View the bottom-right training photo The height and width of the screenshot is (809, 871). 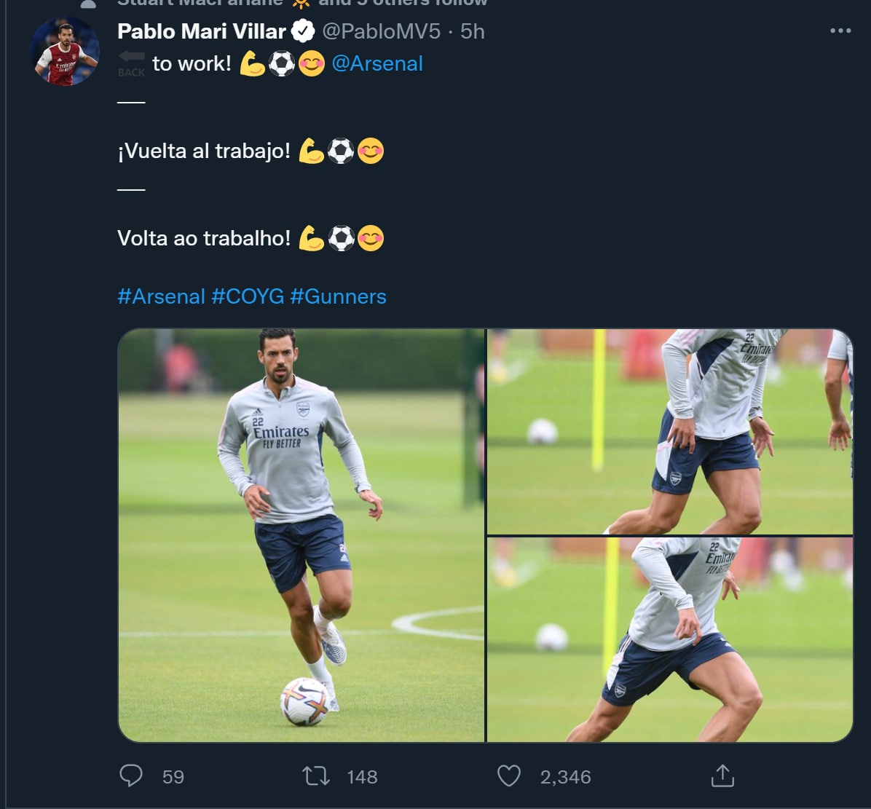669,640
